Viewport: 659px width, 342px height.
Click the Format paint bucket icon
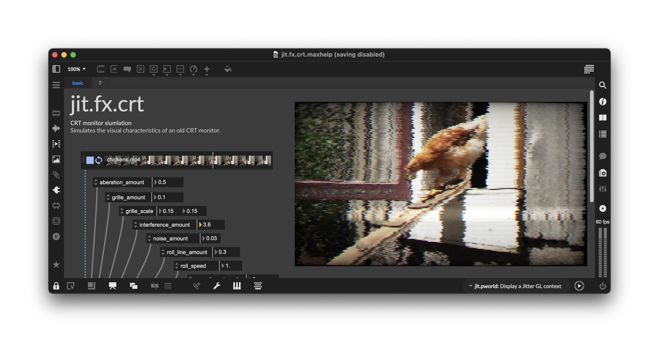pyautogui.click(x=228, y=69)
